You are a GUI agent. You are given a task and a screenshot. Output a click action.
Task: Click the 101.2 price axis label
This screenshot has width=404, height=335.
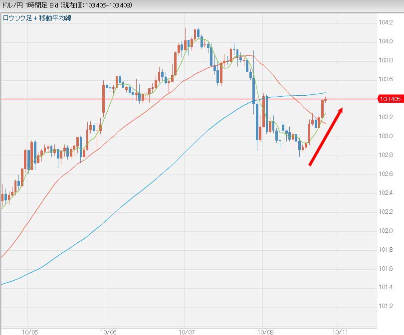pos(386,306)
